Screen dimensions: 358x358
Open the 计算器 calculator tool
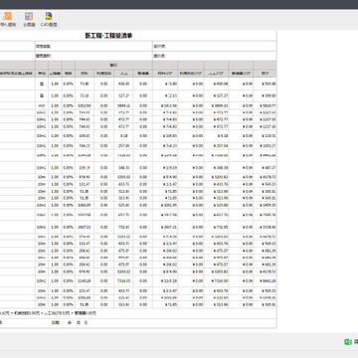tap(29, 19)
